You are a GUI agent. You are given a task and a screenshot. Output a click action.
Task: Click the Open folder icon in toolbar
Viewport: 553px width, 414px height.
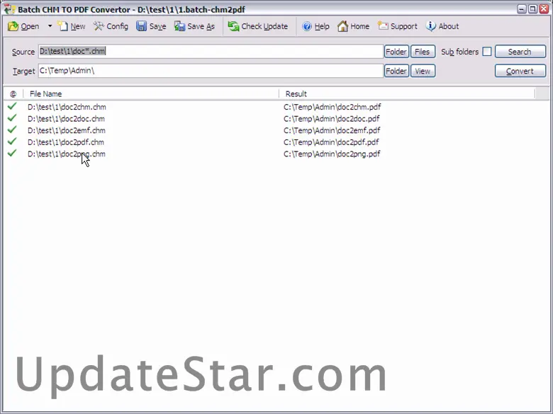point(13,26)
